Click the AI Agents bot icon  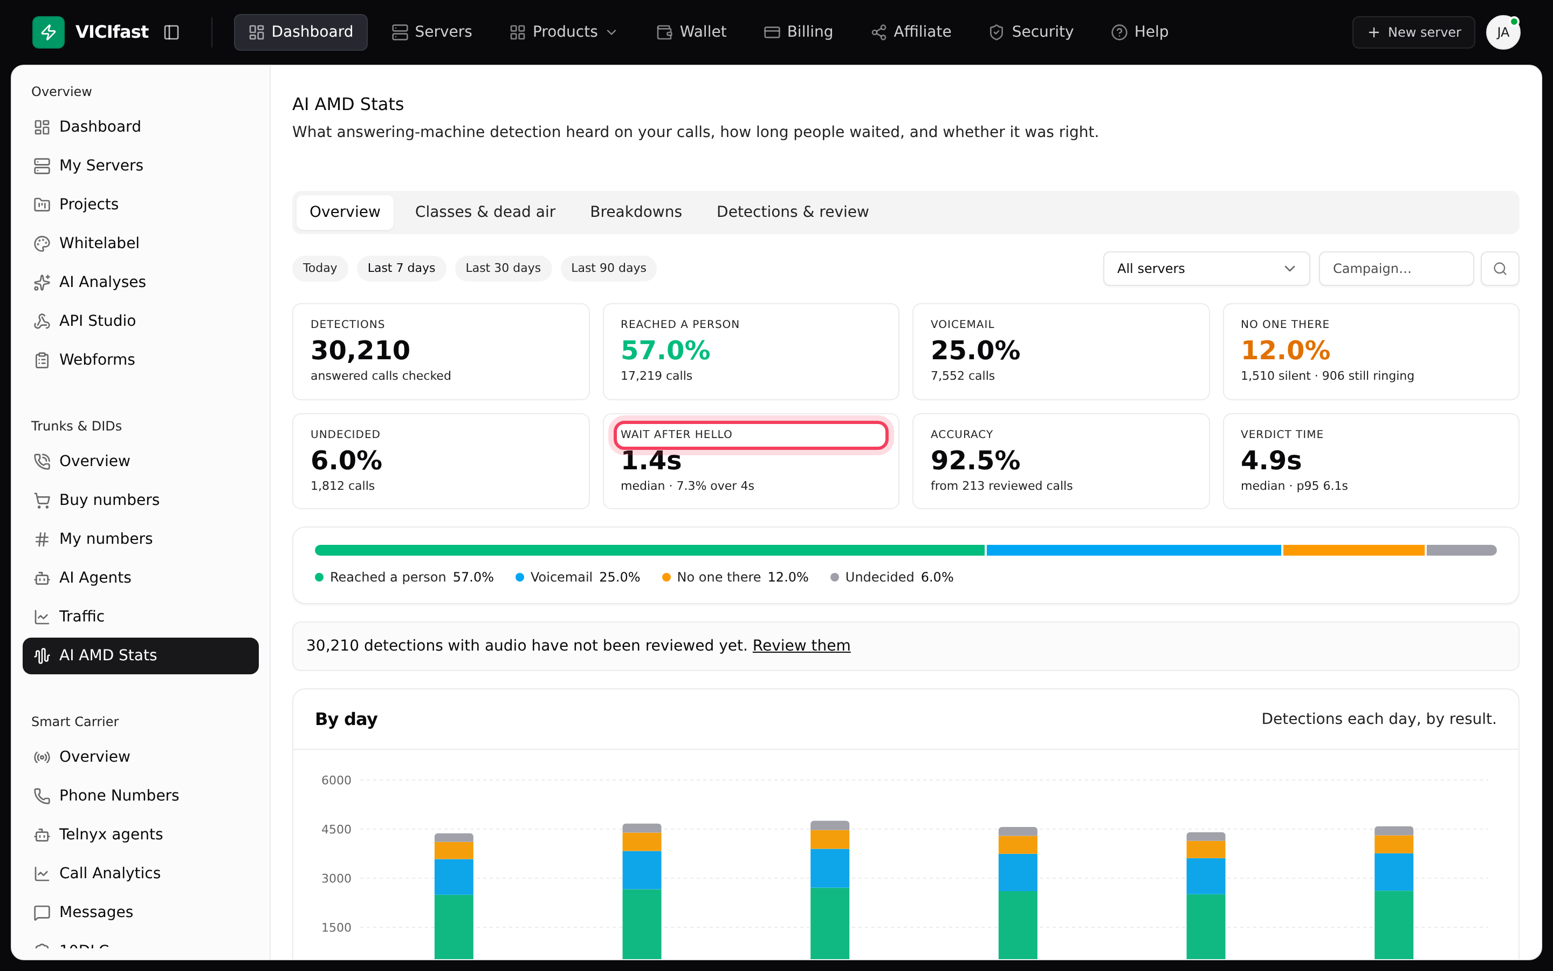[x=42, y=578]
